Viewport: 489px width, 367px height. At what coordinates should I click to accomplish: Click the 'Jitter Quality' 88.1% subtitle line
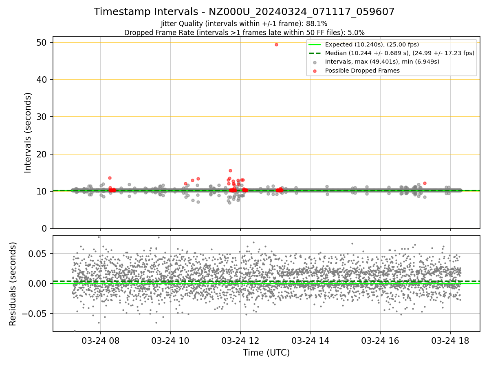(244, 24)
